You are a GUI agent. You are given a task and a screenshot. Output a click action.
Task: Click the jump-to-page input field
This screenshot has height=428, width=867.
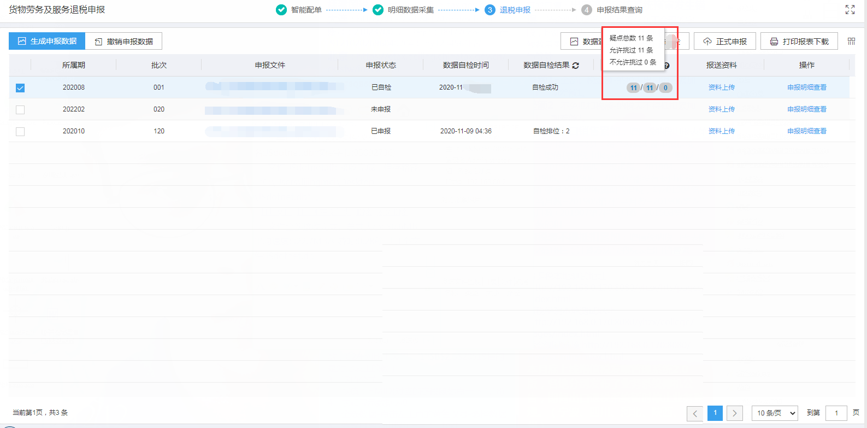(836, 413)
